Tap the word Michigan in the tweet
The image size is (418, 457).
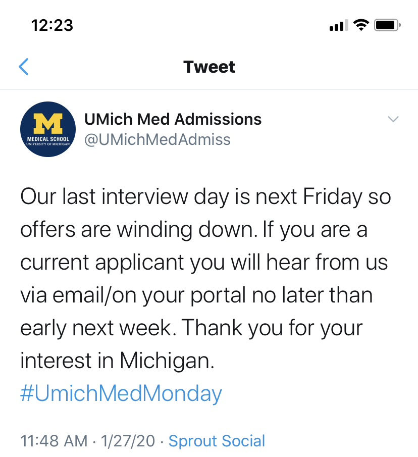click(x=167, y=361)
